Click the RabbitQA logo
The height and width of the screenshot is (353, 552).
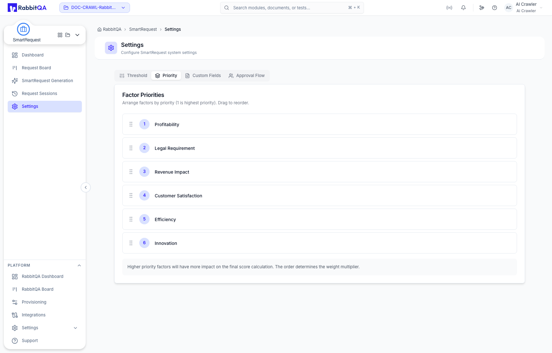pyautogui.click(x=27, y=8)
